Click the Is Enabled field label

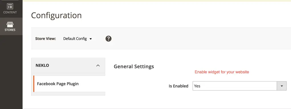tap(178, 86)
